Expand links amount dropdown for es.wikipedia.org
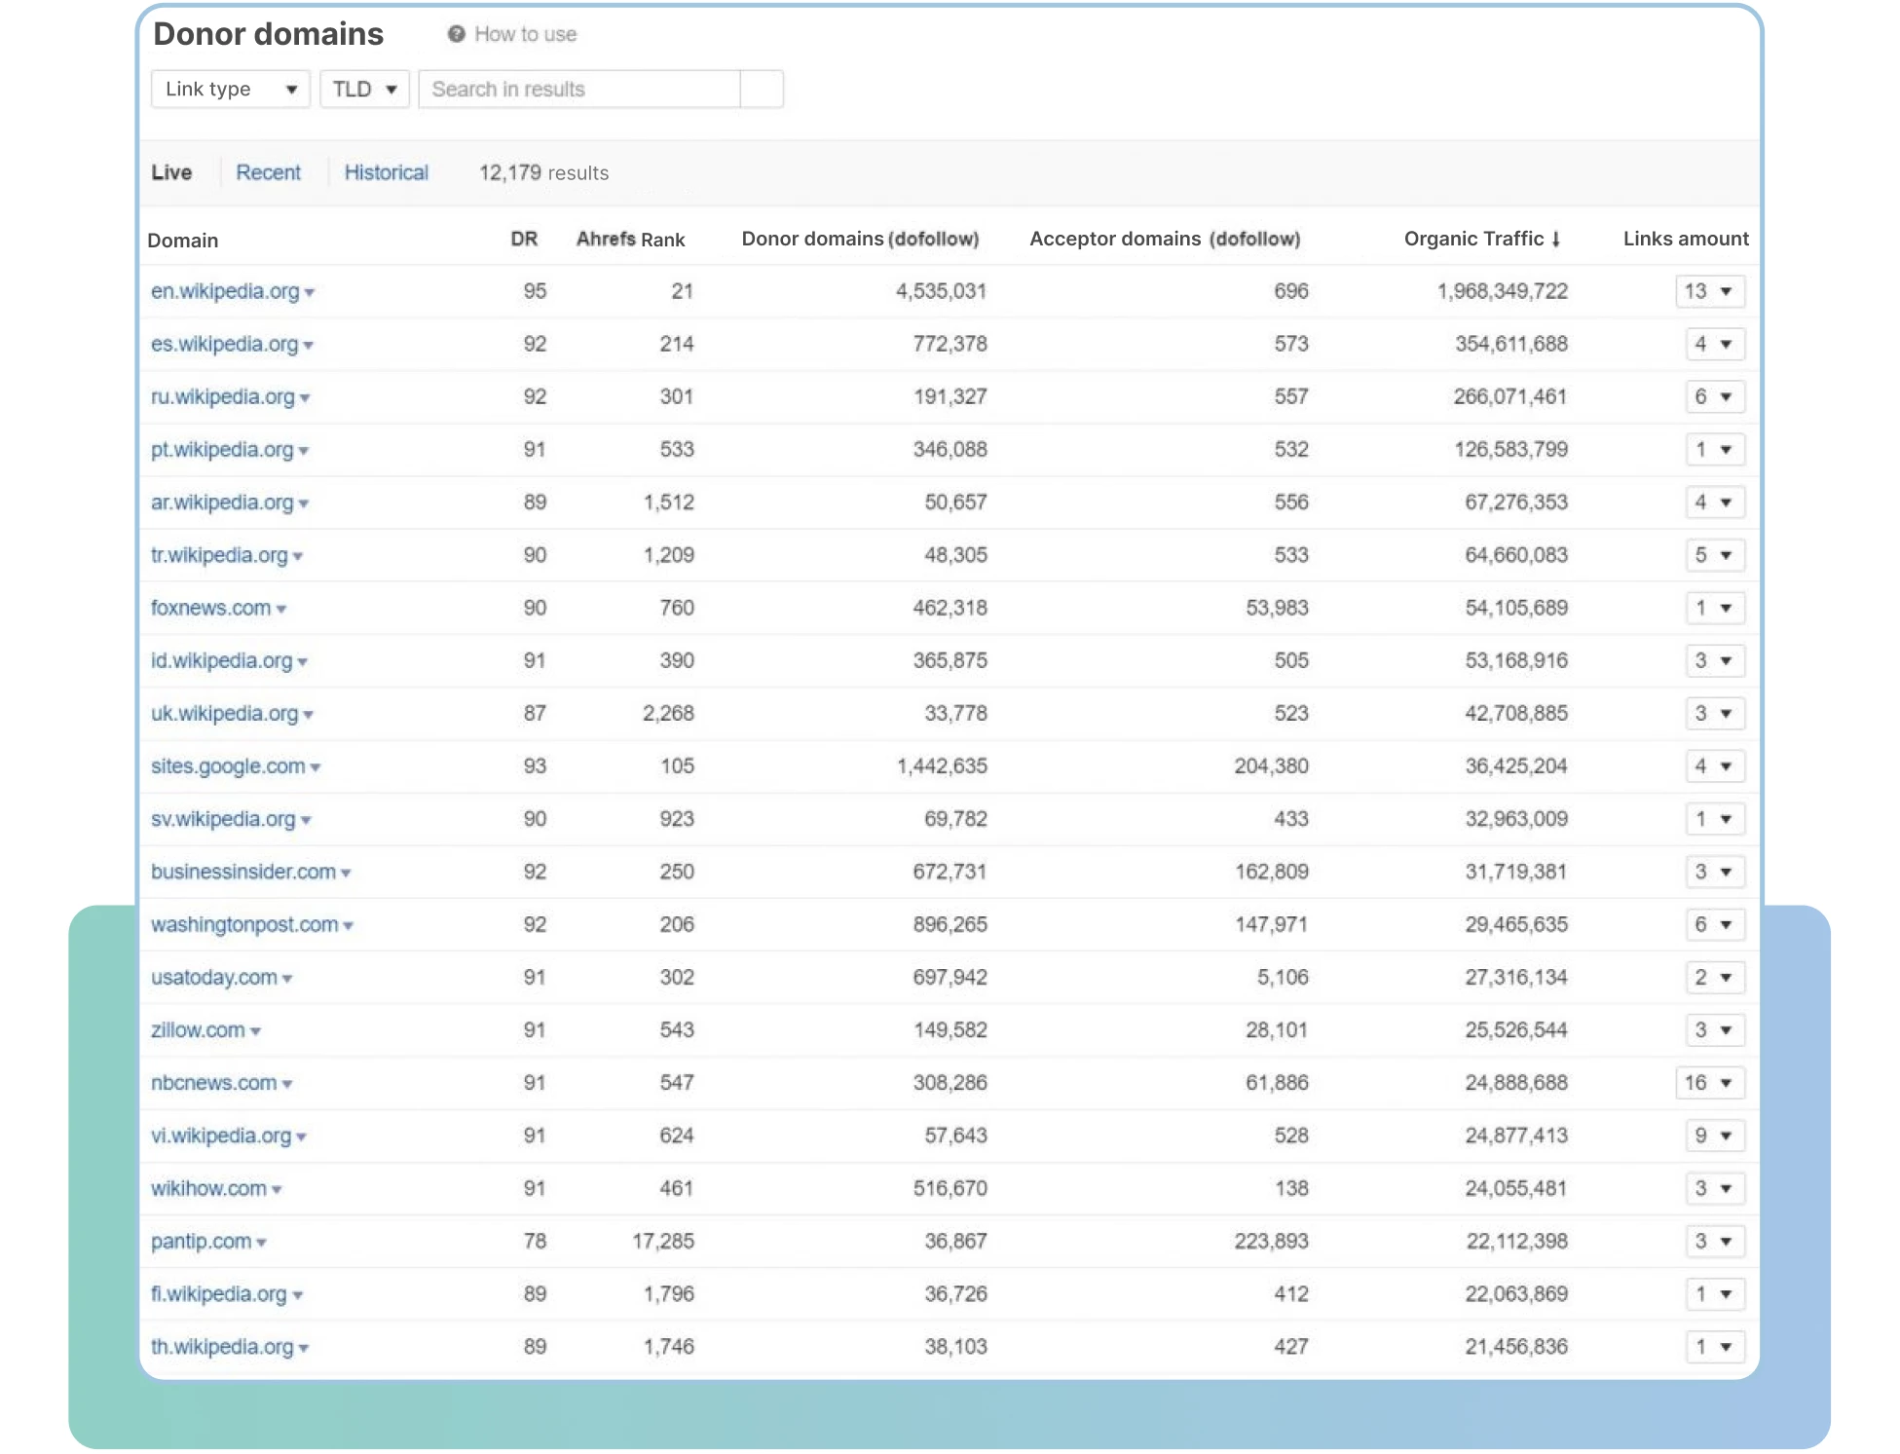1900x1454 pixels. click(x=1715, y=344)
